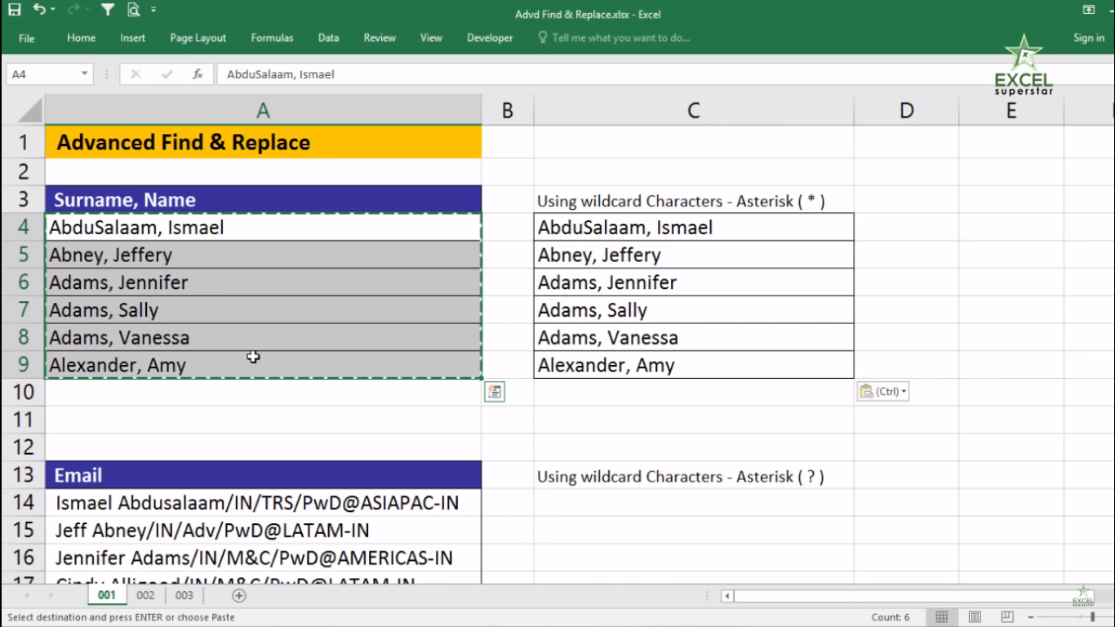Select column D header
1115x627 pixels.
pyautogui.click(x=907, y=110)
